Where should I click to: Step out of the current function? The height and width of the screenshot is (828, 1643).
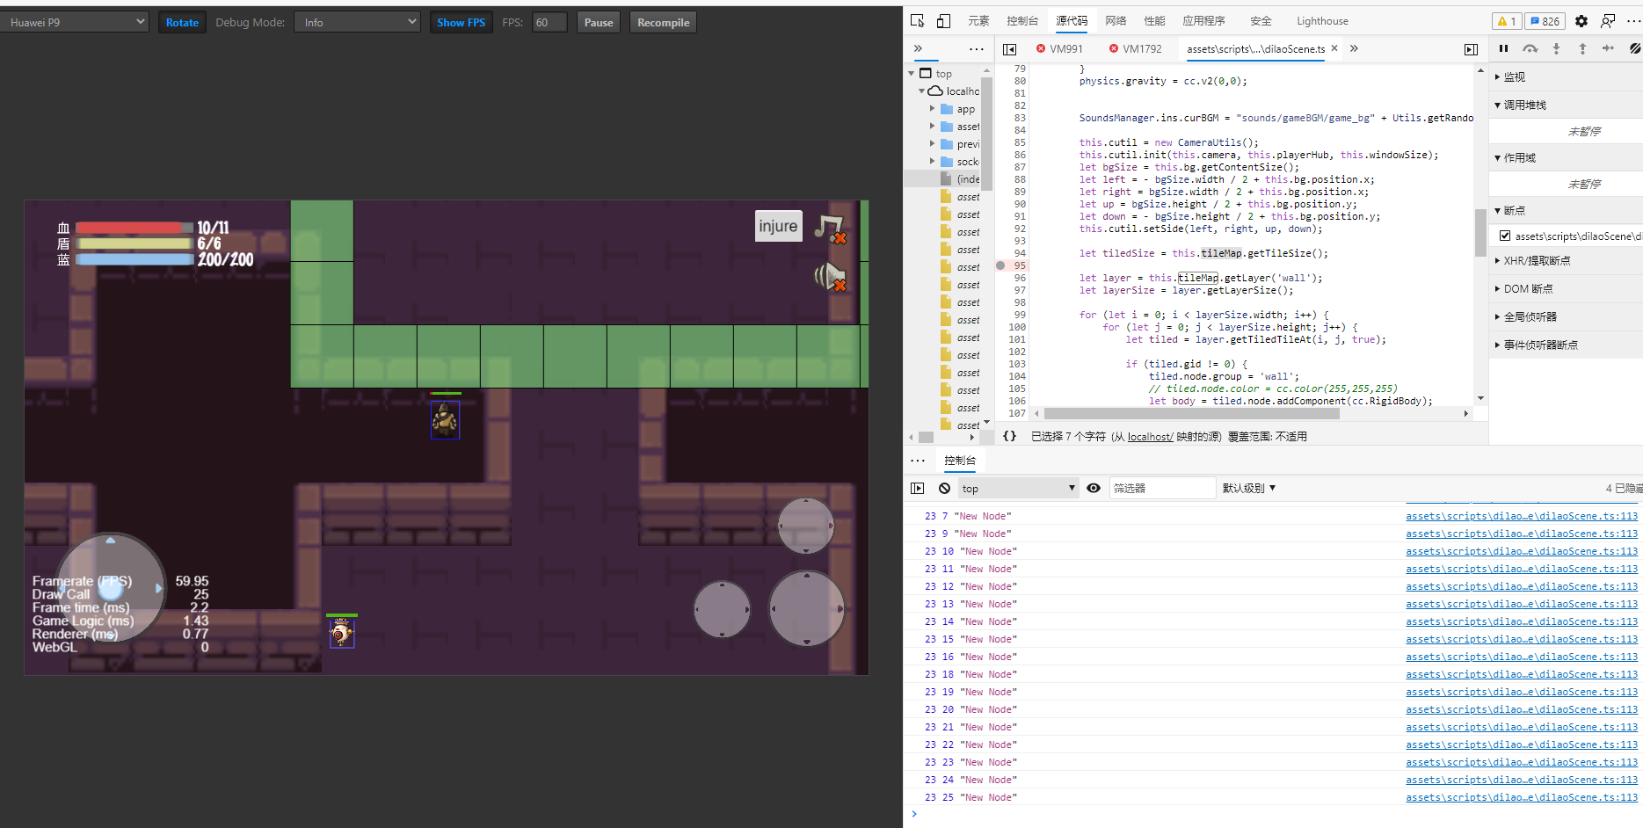coord(1582,48)
